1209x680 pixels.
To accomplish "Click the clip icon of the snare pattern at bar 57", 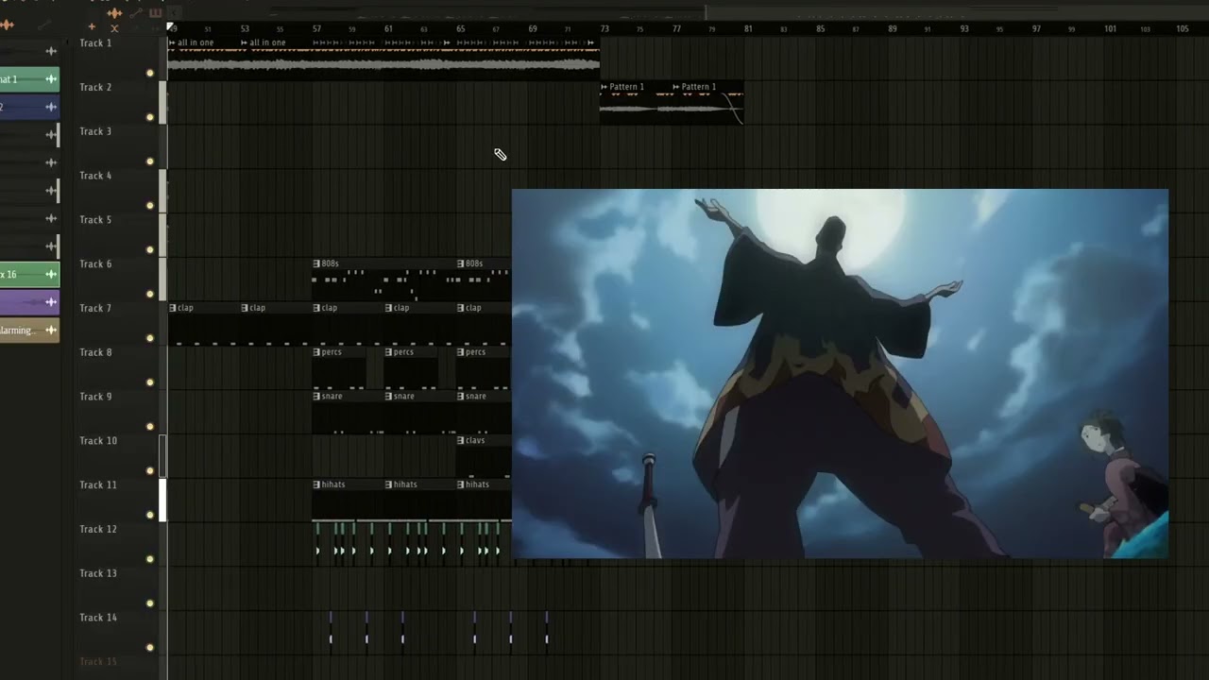I will [x=316, y=396].
